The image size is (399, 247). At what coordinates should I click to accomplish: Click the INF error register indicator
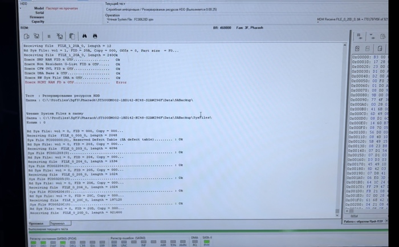pyautogui.click(x=144, y=244)
